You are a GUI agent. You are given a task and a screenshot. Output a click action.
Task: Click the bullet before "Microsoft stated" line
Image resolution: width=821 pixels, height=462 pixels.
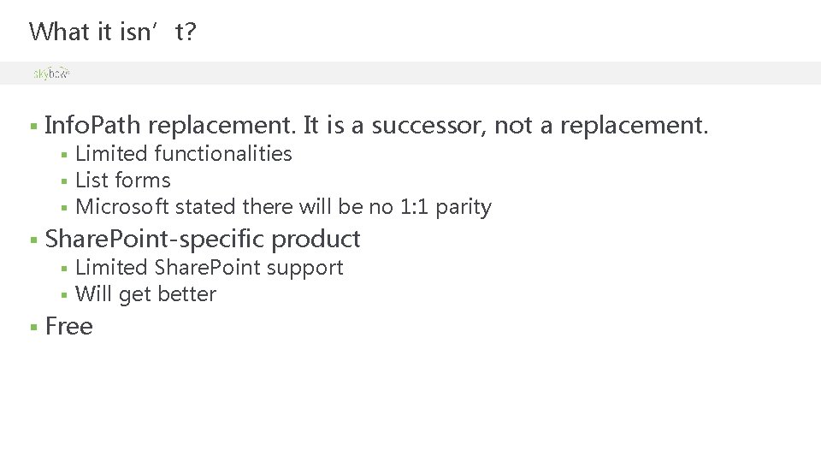64,208
